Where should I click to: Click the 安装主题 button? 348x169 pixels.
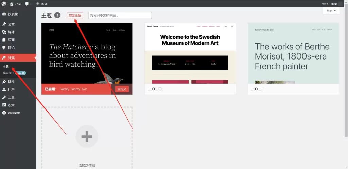pos(75,15)
